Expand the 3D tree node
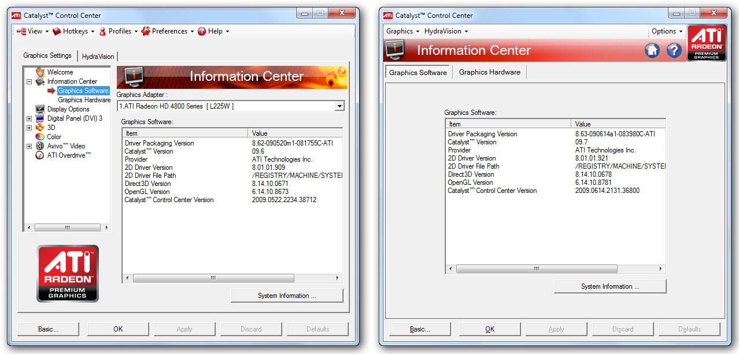The height and width of the screenshot is (354, 739). [x=29, y=128]
